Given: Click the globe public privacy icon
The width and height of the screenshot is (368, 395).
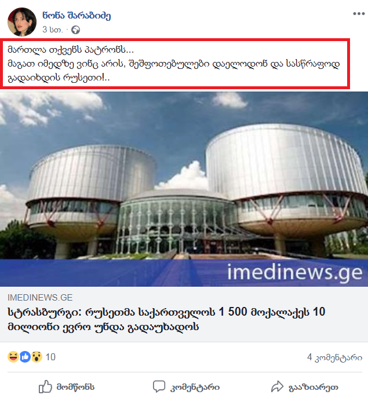Looking at the screenshot, I should point(75,30).
